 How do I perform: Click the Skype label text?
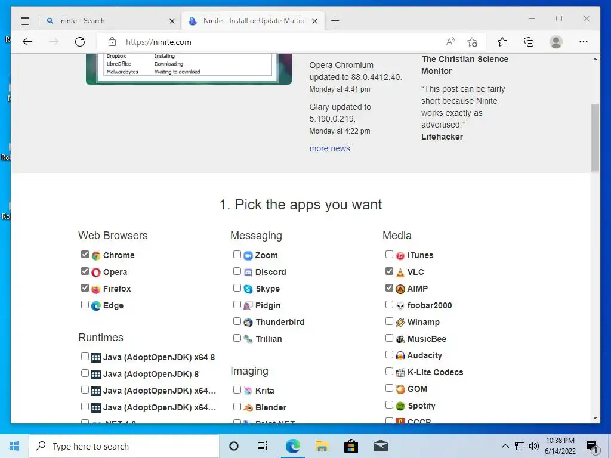pyautogui.click(x=267, y=289)
